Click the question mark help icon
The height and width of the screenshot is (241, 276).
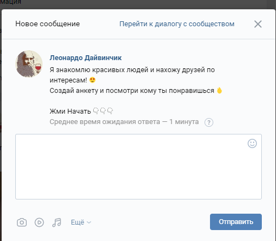[209, 122]
